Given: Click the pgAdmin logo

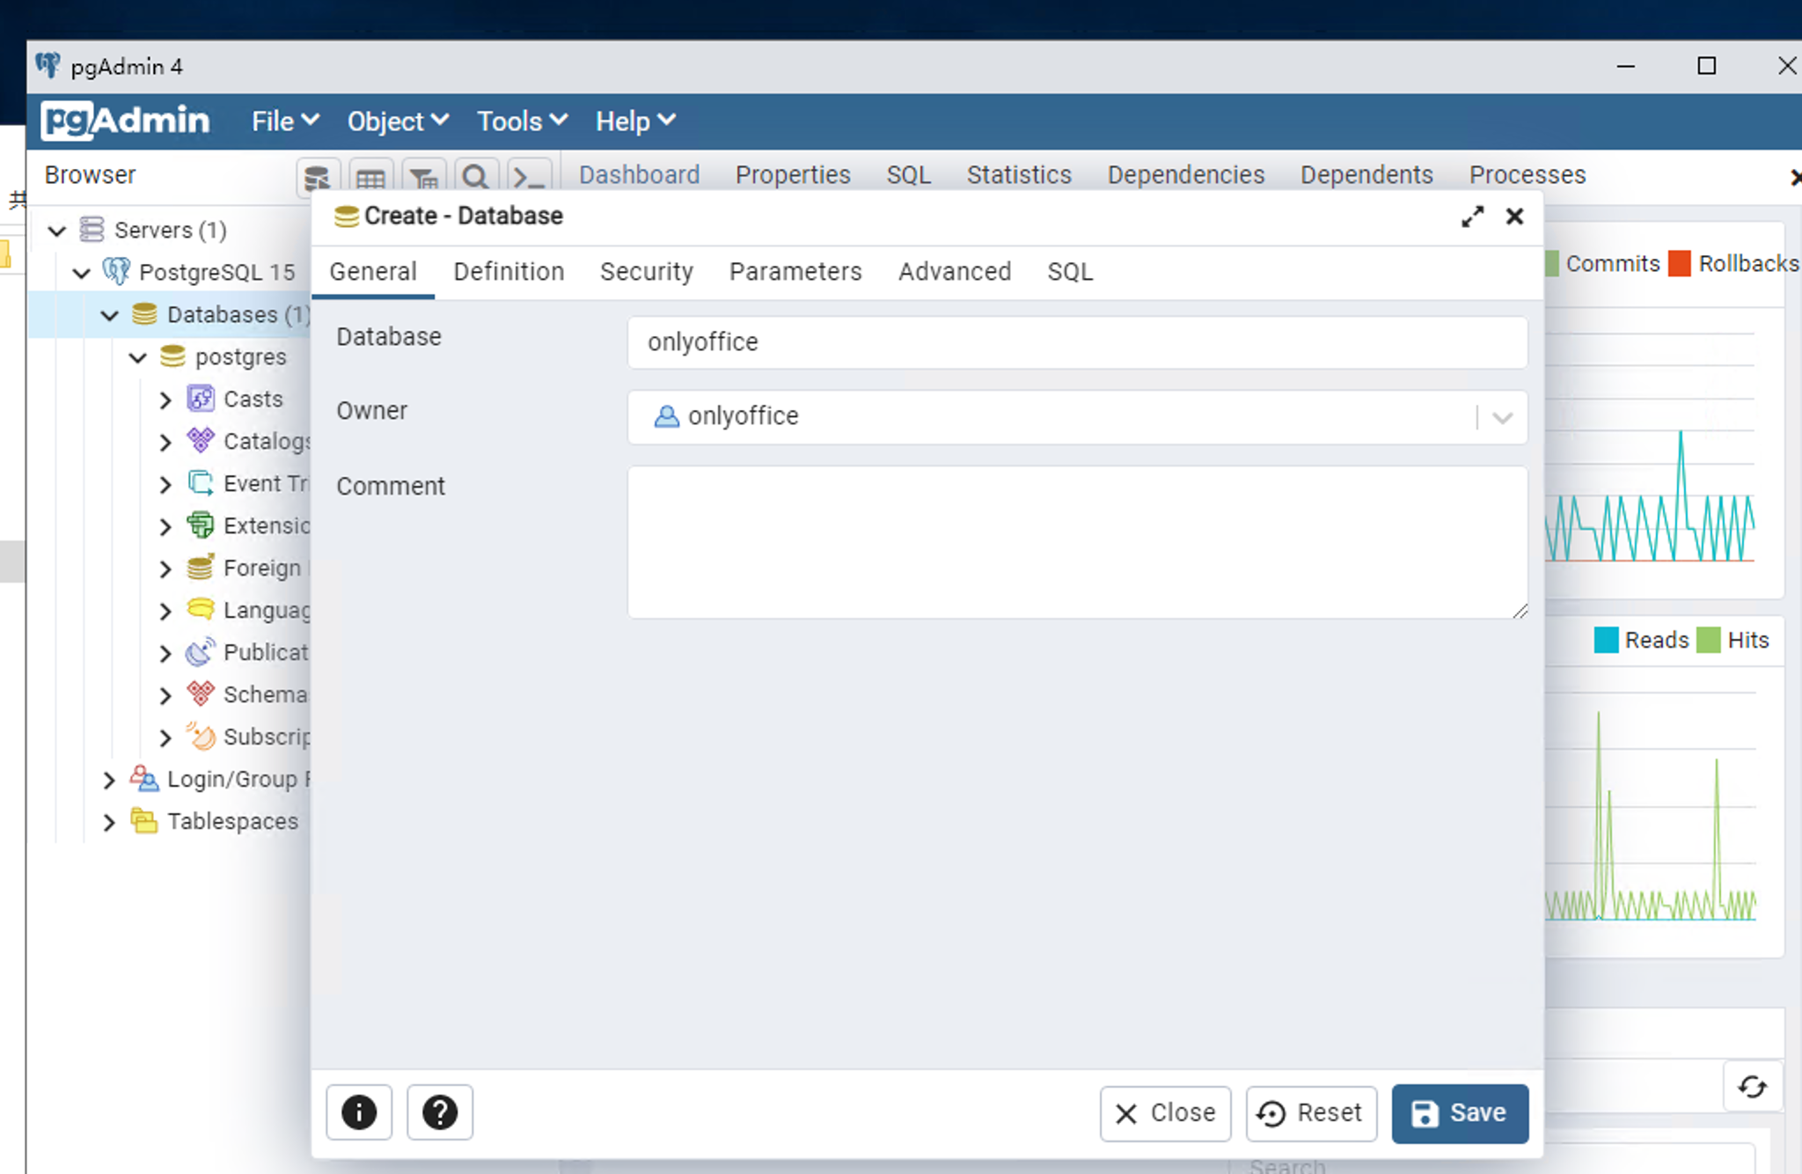Looking at the screenshot, I should point(126,121).
